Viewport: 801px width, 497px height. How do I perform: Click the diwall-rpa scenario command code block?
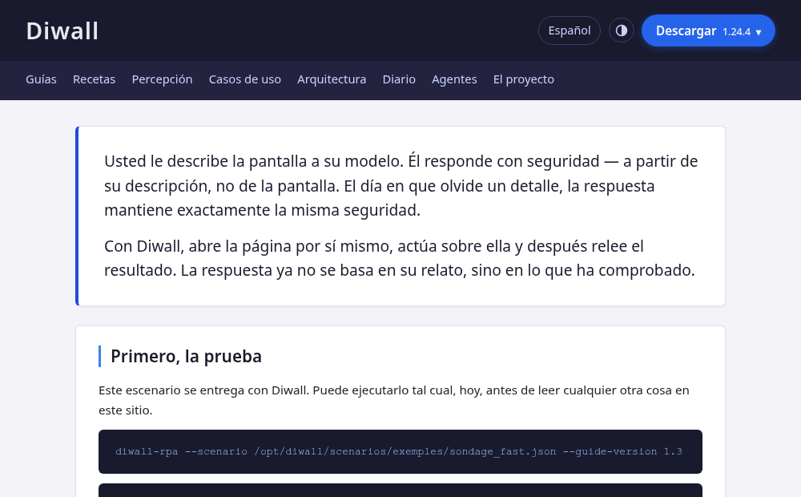[x=400, y=451]
